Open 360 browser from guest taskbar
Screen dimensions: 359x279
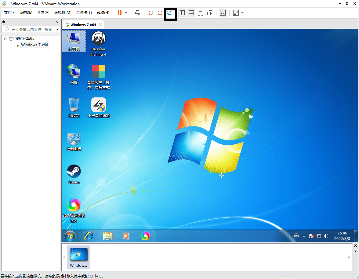point(145,236)
